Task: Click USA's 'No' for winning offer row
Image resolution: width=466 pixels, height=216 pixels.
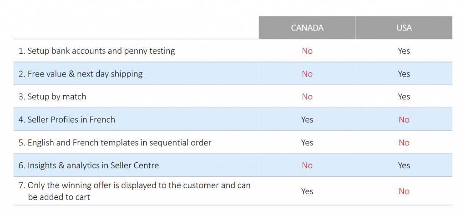Action: 404,191
